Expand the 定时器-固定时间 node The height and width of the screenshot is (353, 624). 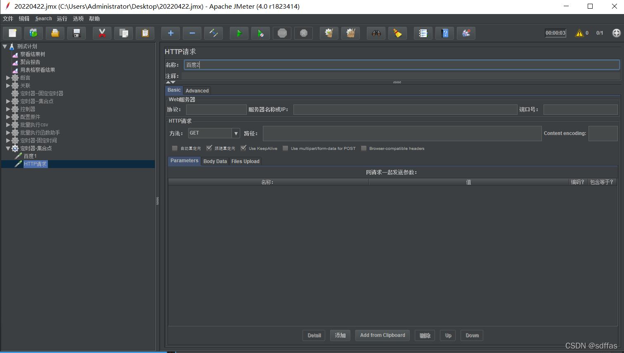(x=8, y=140)
